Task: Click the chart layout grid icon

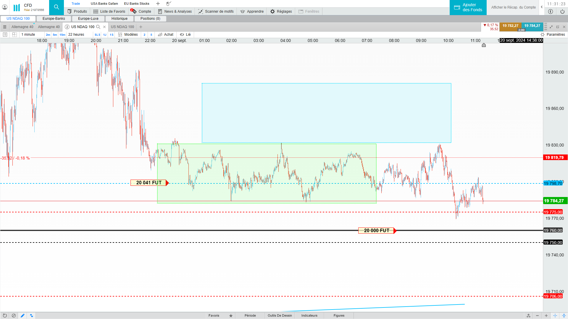Action: point(14,35)
